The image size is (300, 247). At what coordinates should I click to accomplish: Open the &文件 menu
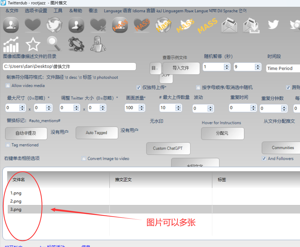coord(12,11)
